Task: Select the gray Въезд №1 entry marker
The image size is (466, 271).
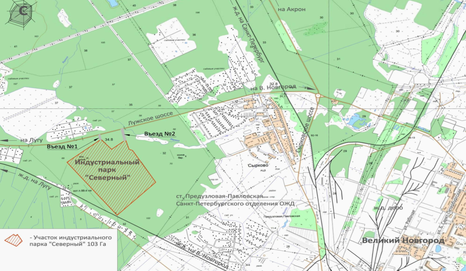Action: point(100,137)
